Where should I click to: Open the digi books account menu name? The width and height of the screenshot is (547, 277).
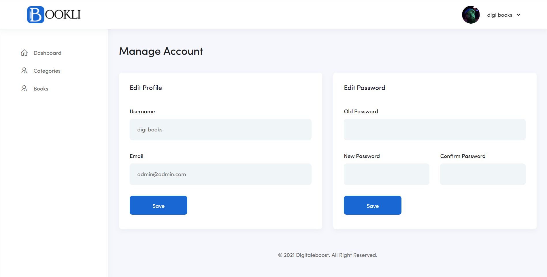tap(499, 15)
